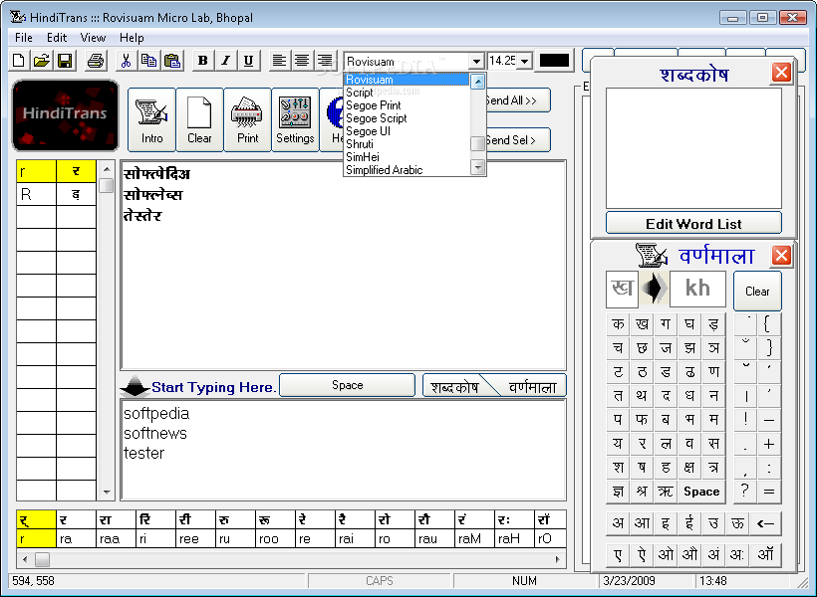Click the Send Sel > button
This screenshot has width=817, height=597.
(x=517, y=140)
